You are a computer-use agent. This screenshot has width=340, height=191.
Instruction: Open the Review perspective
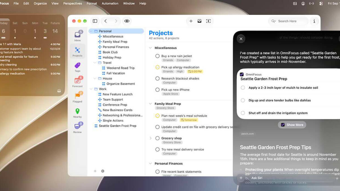(x=77, y=128)
